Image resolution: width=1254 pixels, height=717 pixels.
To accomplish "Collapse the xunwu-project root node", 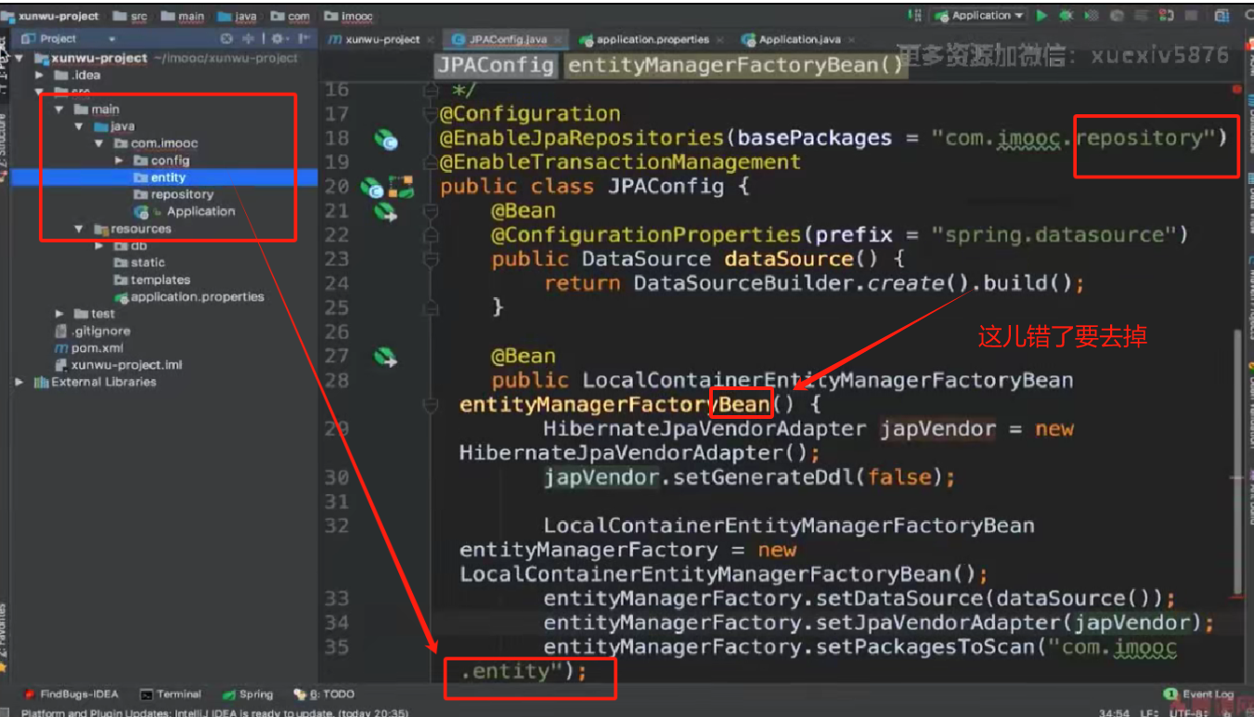I will coord(19,59).
